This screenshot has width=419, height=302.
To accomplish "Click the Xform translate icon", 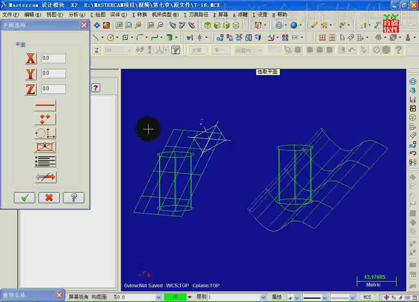I will (220, 38).
